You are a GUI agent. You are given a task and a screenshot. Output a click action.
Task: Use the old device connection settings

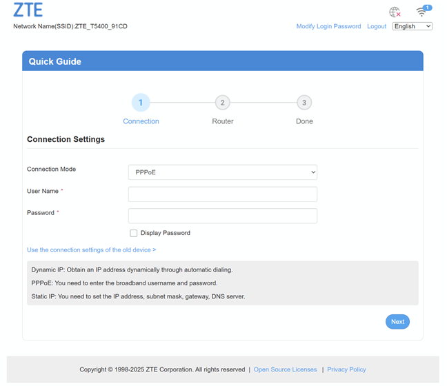91,249
